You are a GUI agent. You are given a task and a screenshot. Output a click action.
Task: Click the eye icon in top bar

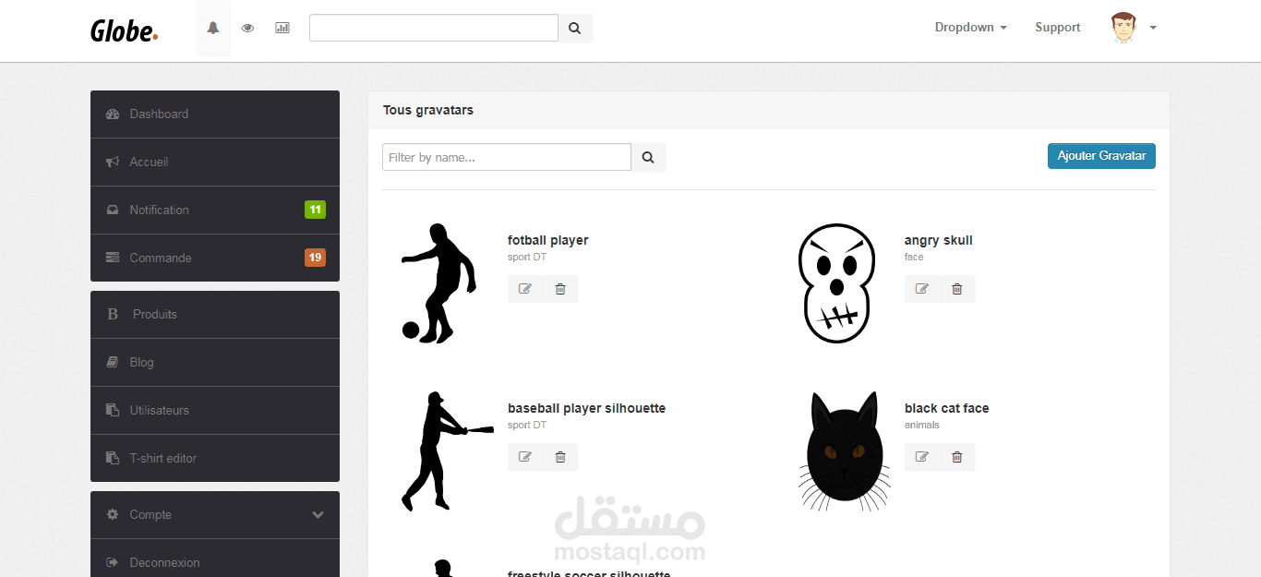click(x=247, y=28)
